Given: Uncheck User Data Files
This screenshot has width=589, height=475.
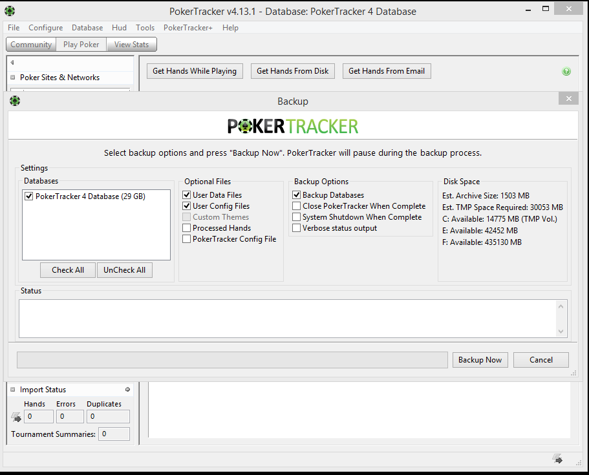Looking at the screenshot, I should (186, 195).
